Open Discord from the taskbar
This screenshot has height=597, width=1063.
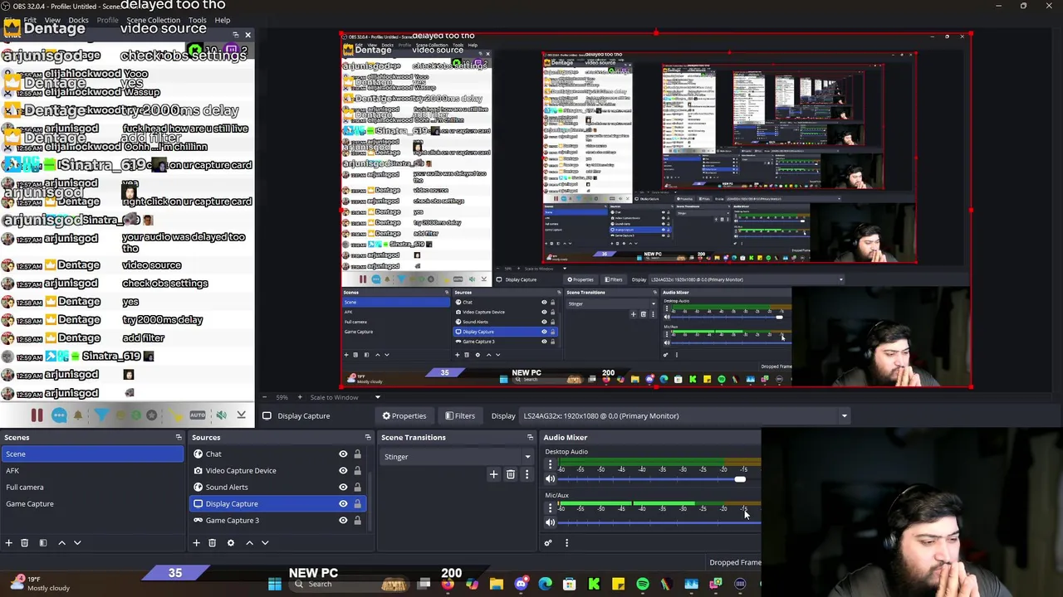coord(521,585)
